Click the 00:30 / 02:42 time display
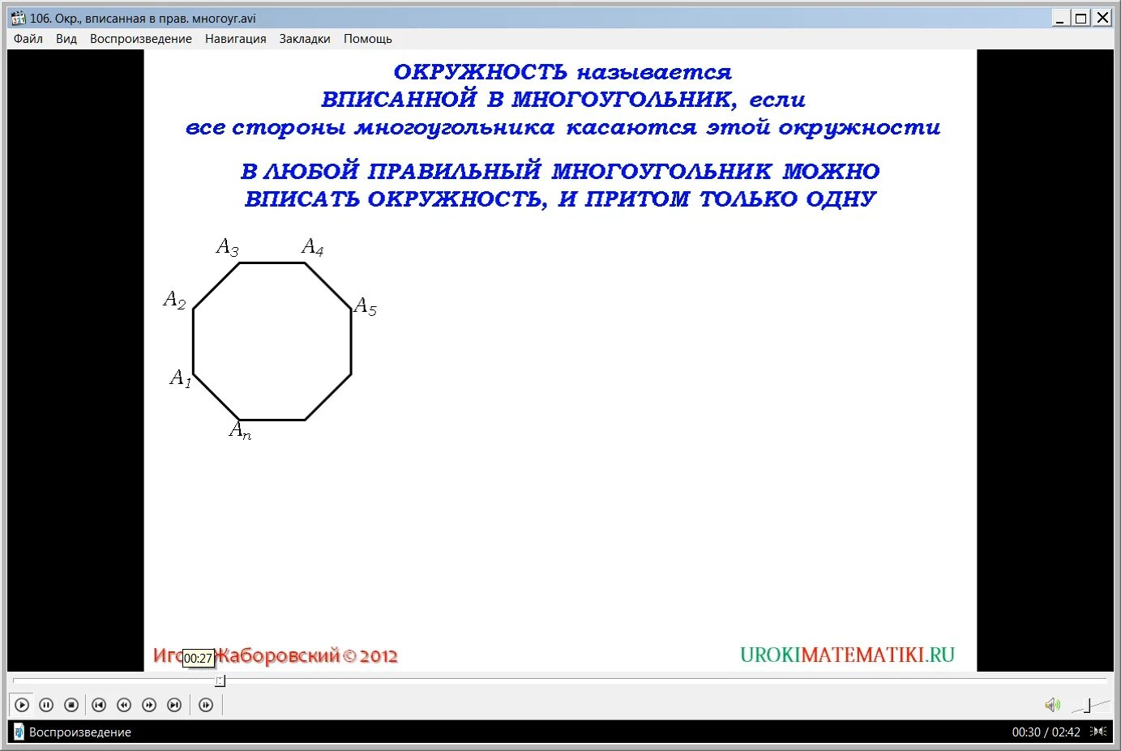 [1046, 732]
